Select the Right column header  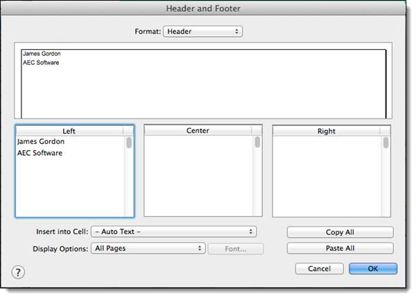[327, 131]
